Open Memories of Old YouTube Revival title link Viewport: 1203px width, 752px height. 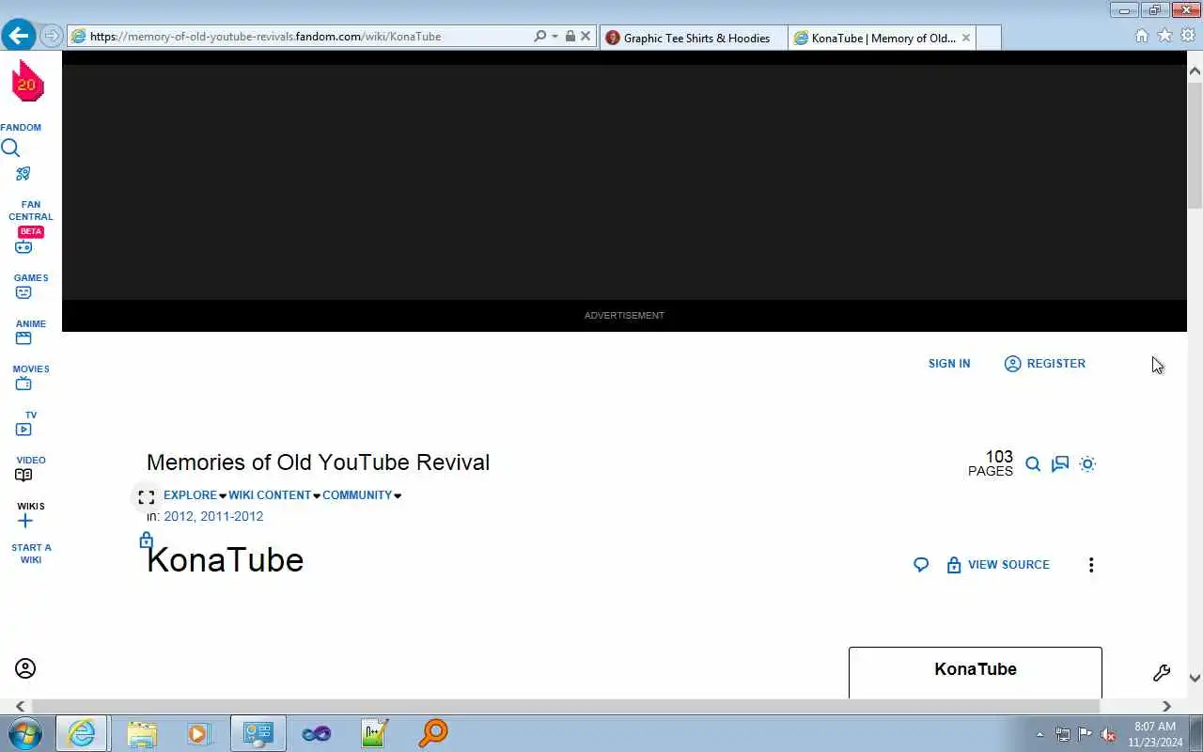(x=318, y=462)
